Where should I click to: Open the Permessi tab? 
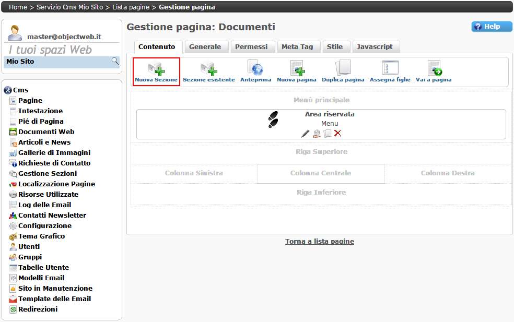[251, 47]
